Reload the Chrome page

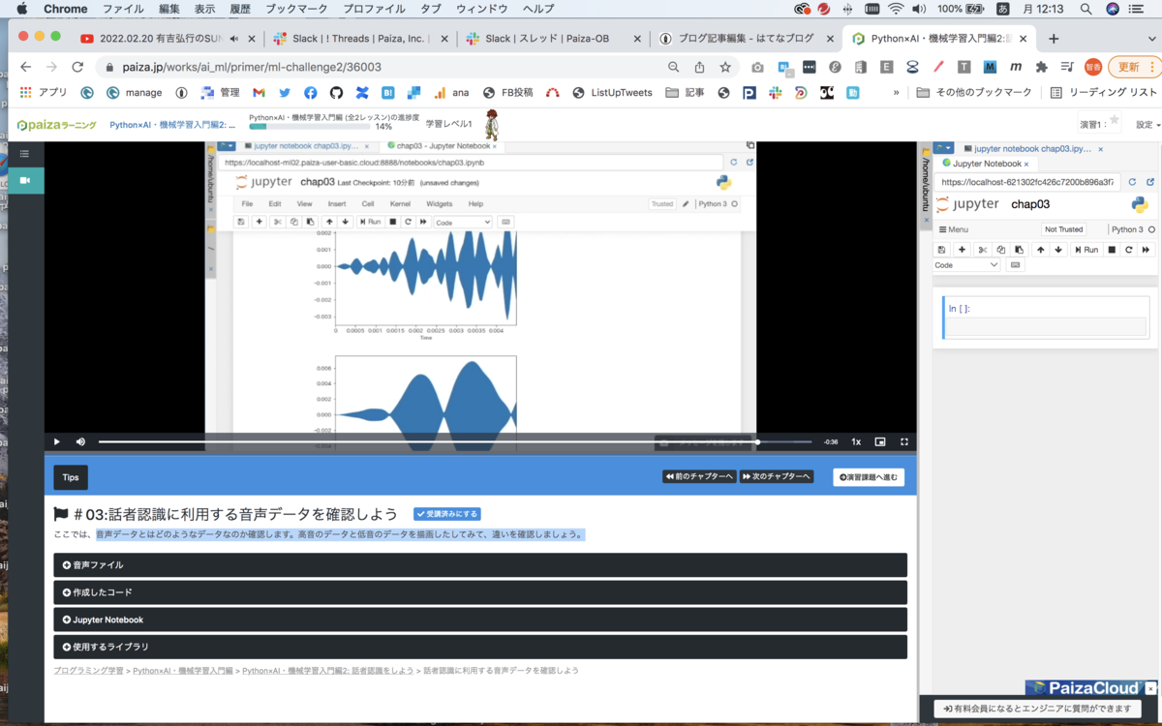(x=77, y=67)
